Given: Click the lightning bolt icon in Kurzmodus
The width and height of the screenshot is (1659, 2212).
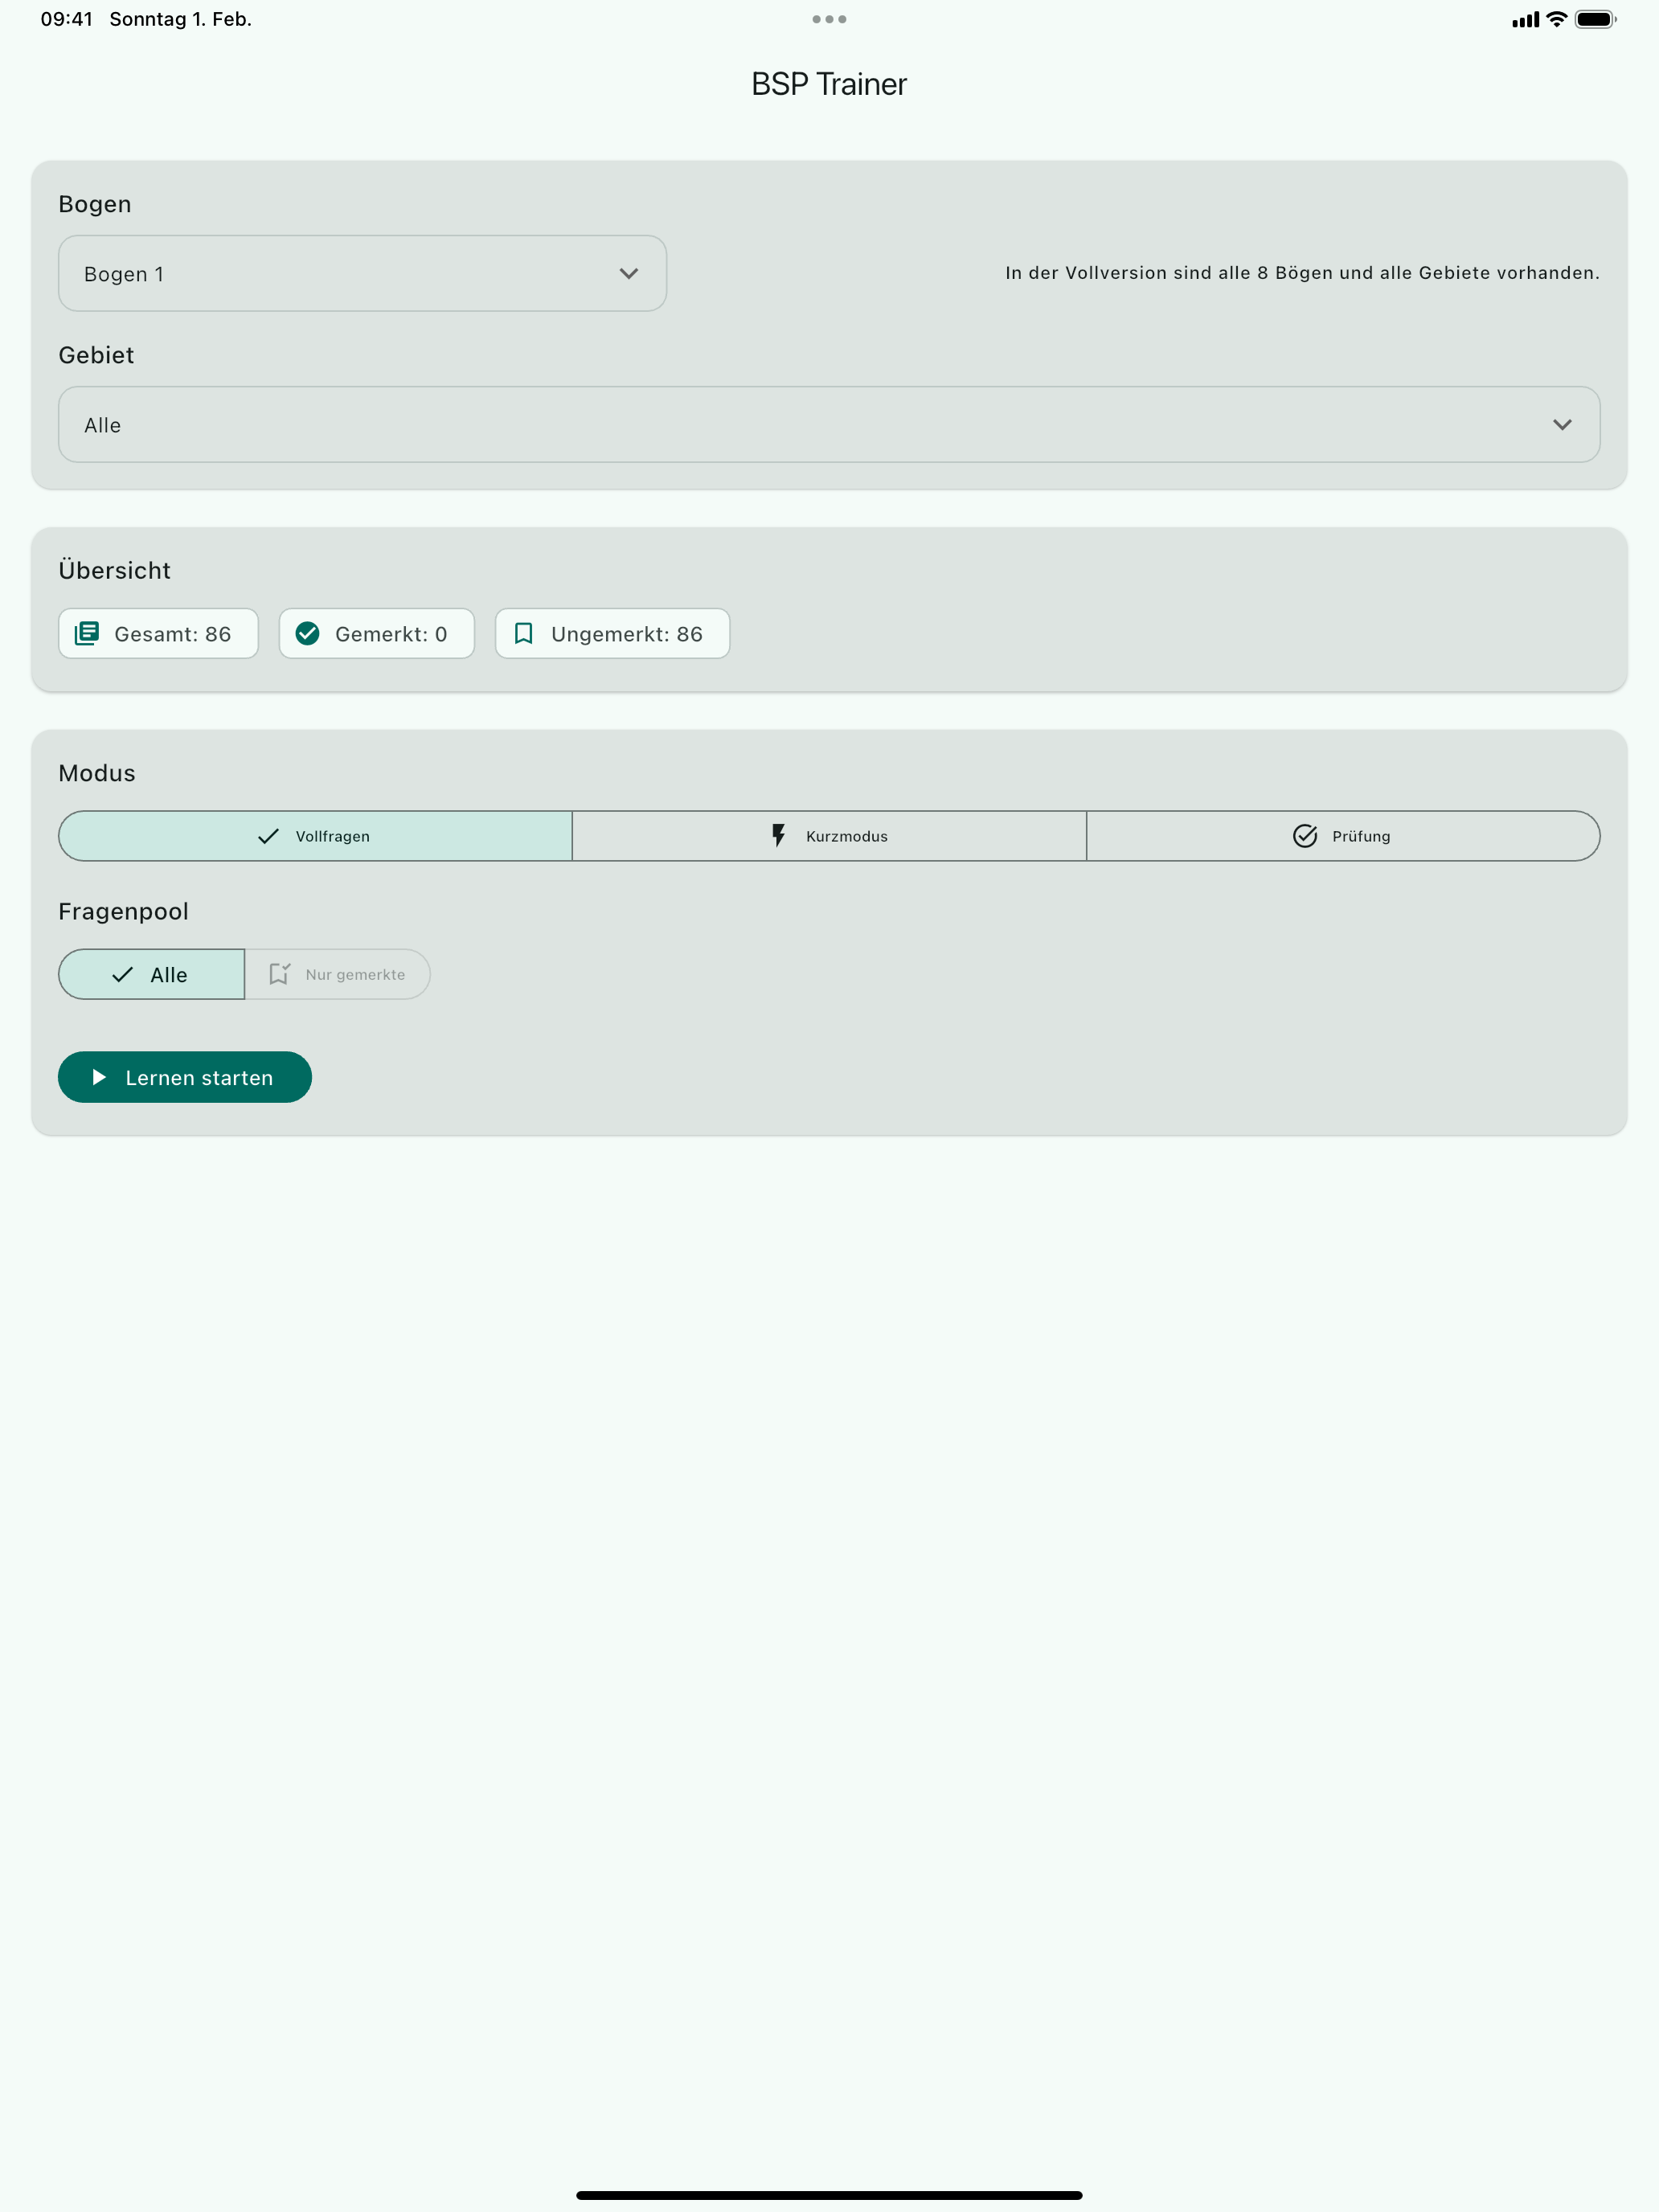Looking at the screenshot, I should [x=778, y=835].
